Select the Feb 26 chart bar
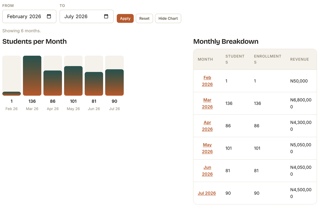Image resolution: width=319 pixels, height=206 pixels. click(12, 94)
